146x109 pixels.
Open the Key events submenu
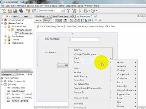(124, 102)
